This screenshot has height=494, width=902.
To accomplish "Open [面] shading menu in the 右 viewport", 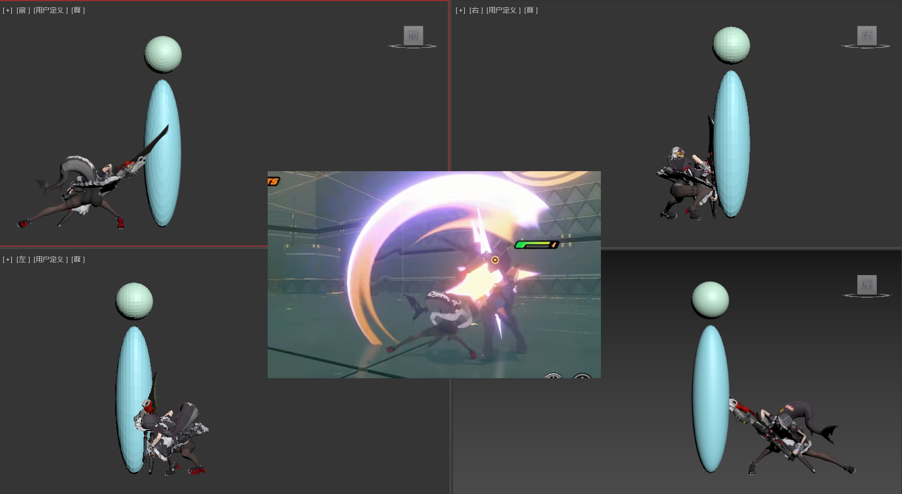I will click(x=531, y=10).
